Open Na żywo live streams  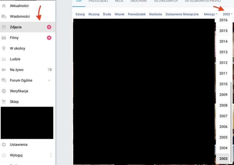coord(17,70)
